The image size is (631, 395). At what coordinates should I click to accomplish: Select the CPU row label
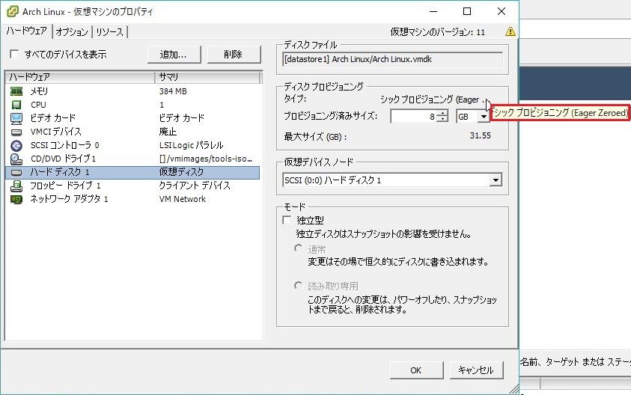point(38,105)
